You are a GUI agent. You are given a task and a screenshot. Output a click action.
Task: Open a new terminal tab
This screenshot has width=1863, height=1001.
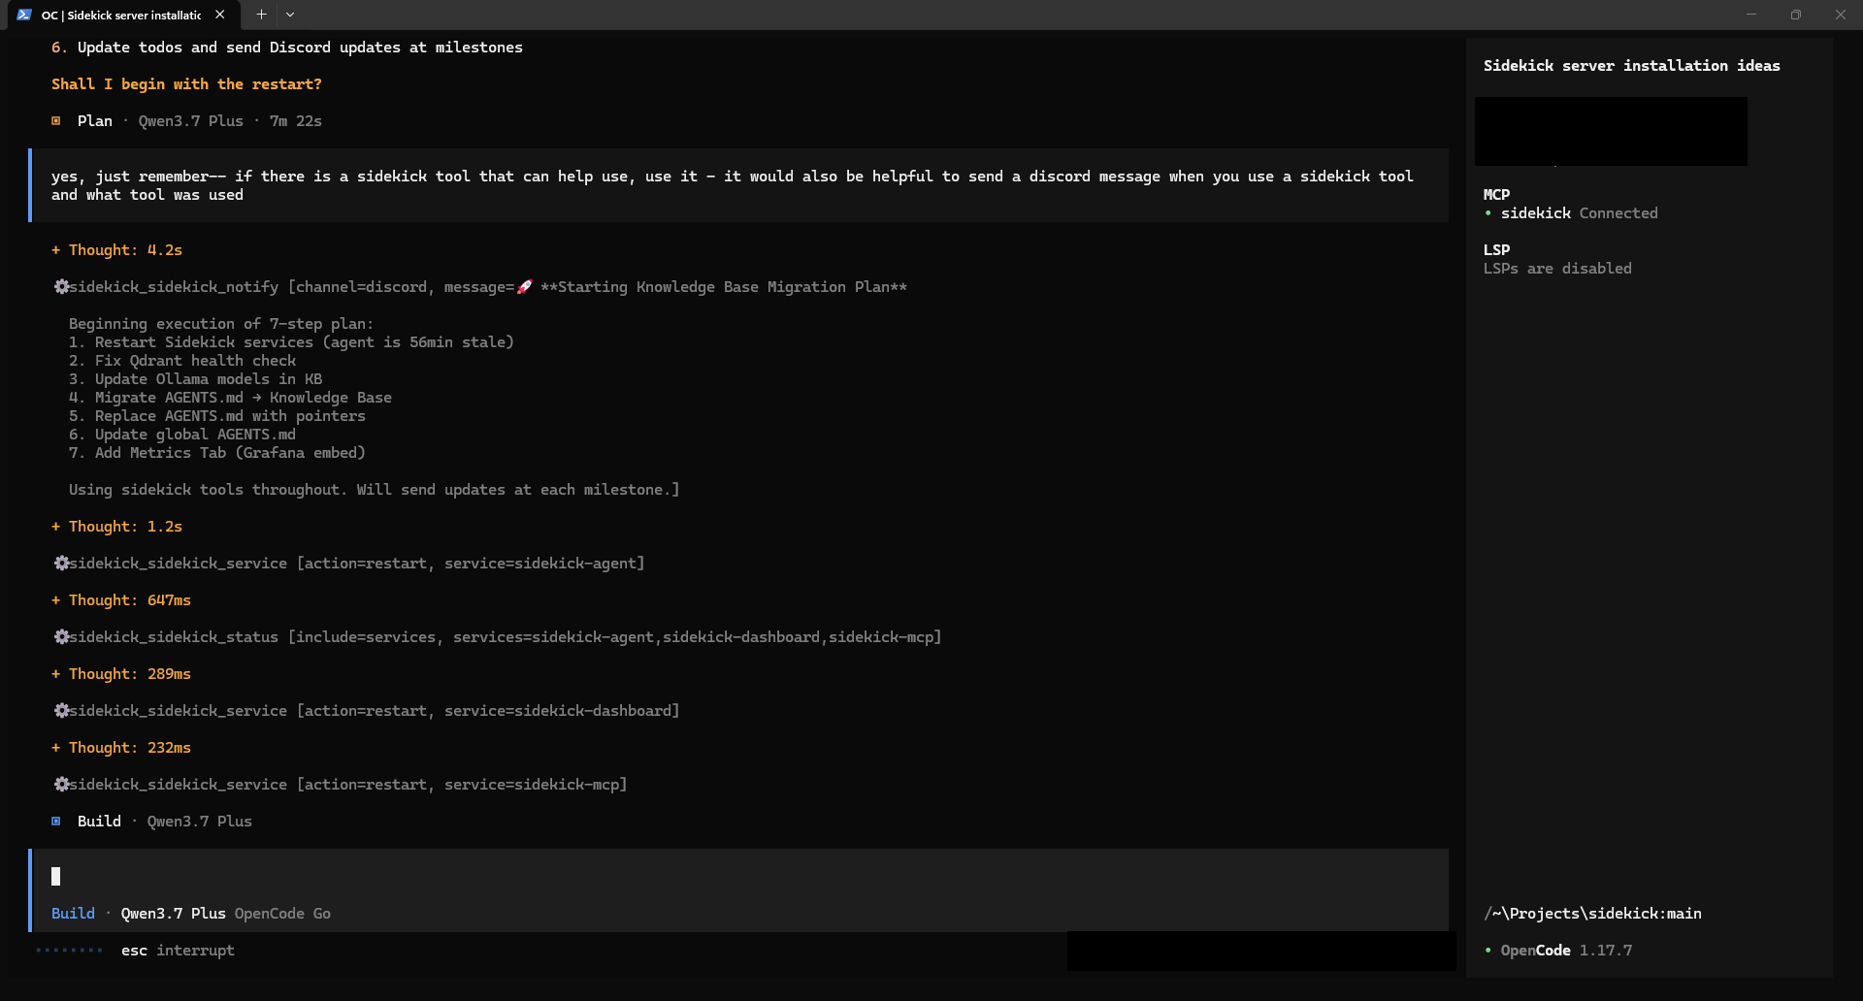261,15
